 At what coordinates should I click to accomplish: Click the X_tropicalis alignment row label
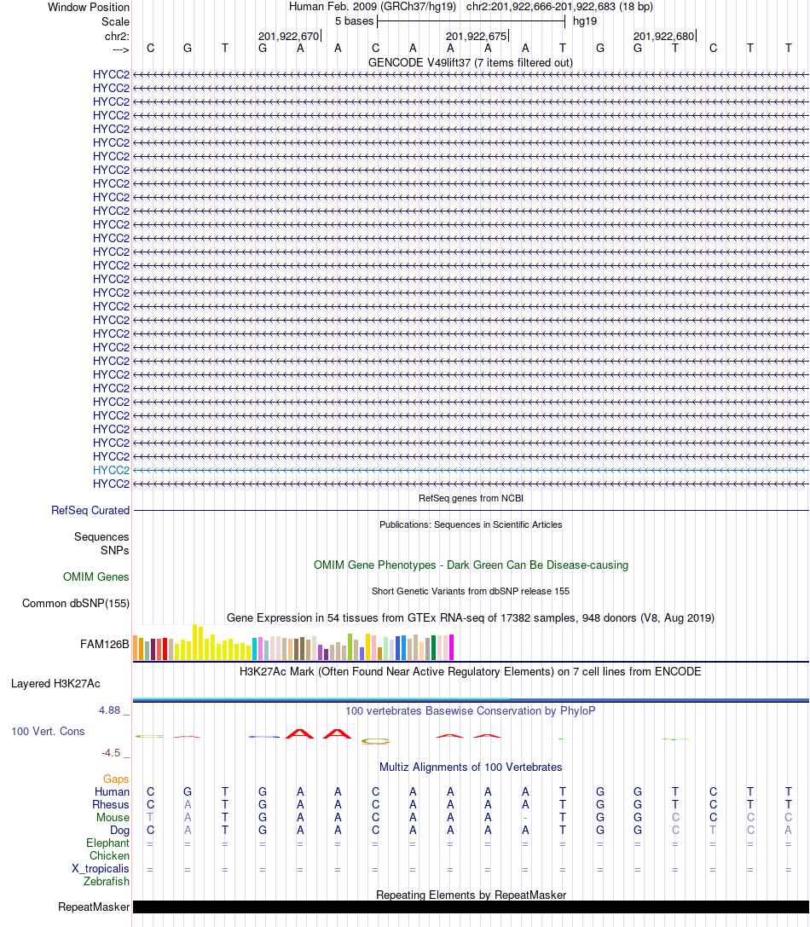101,869
